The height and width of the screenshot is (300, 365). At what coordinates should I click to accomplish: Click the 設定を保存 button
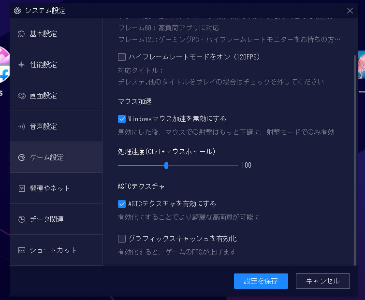pos(261,281)
